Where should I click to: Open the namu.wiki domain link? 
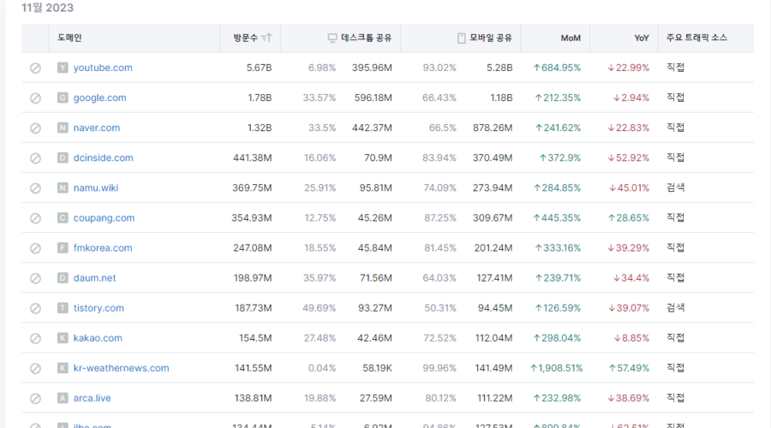point(96,187)
